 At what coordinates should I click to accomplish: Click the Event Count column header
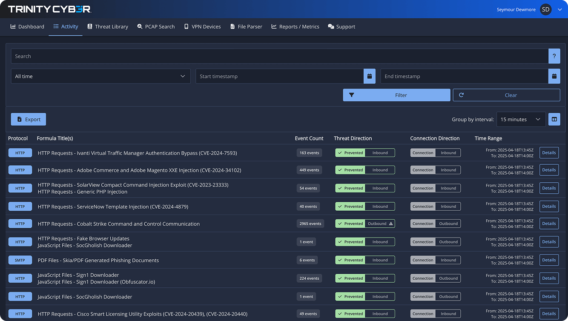tap(309, 138)
